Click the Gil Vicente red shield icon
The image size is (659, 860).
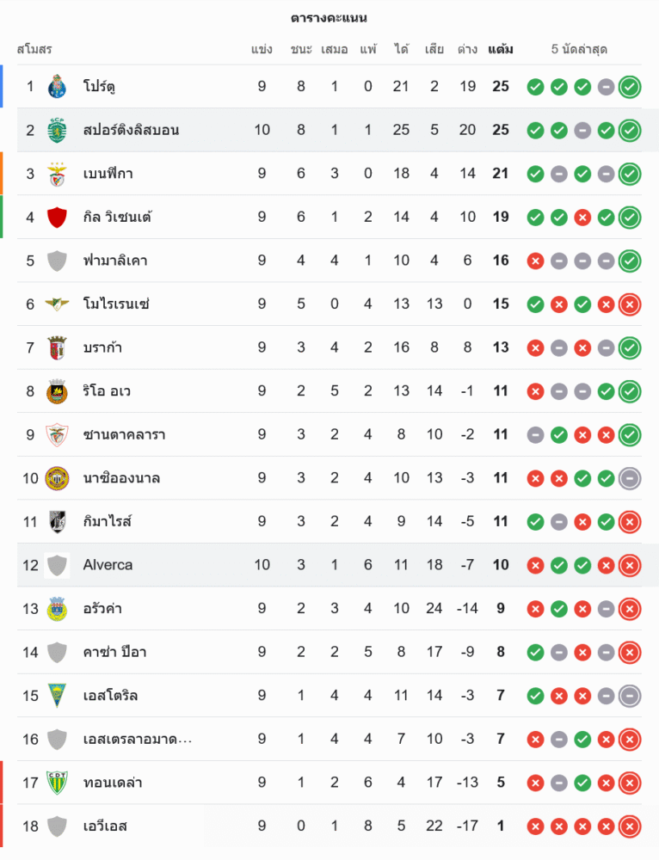(57, 217)
